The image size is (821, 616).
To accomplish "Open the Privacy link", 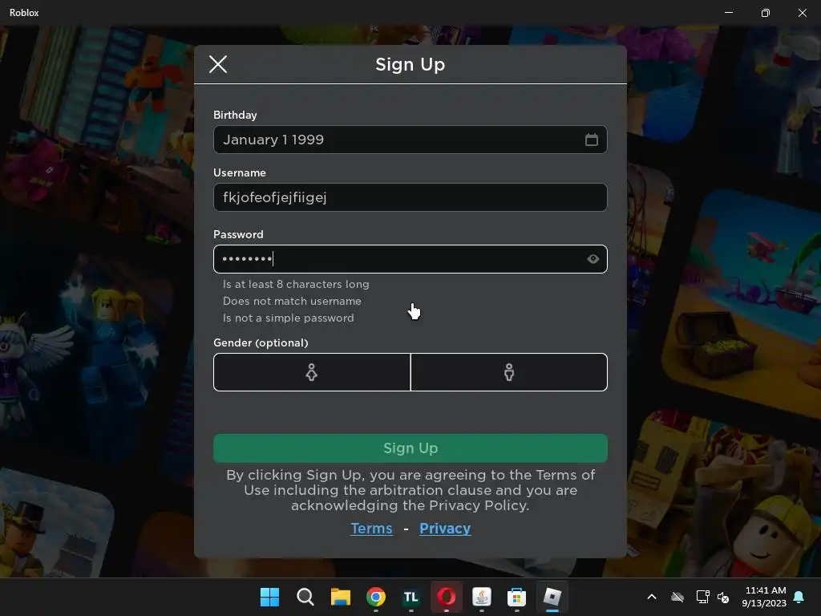I will click(444, 529).
